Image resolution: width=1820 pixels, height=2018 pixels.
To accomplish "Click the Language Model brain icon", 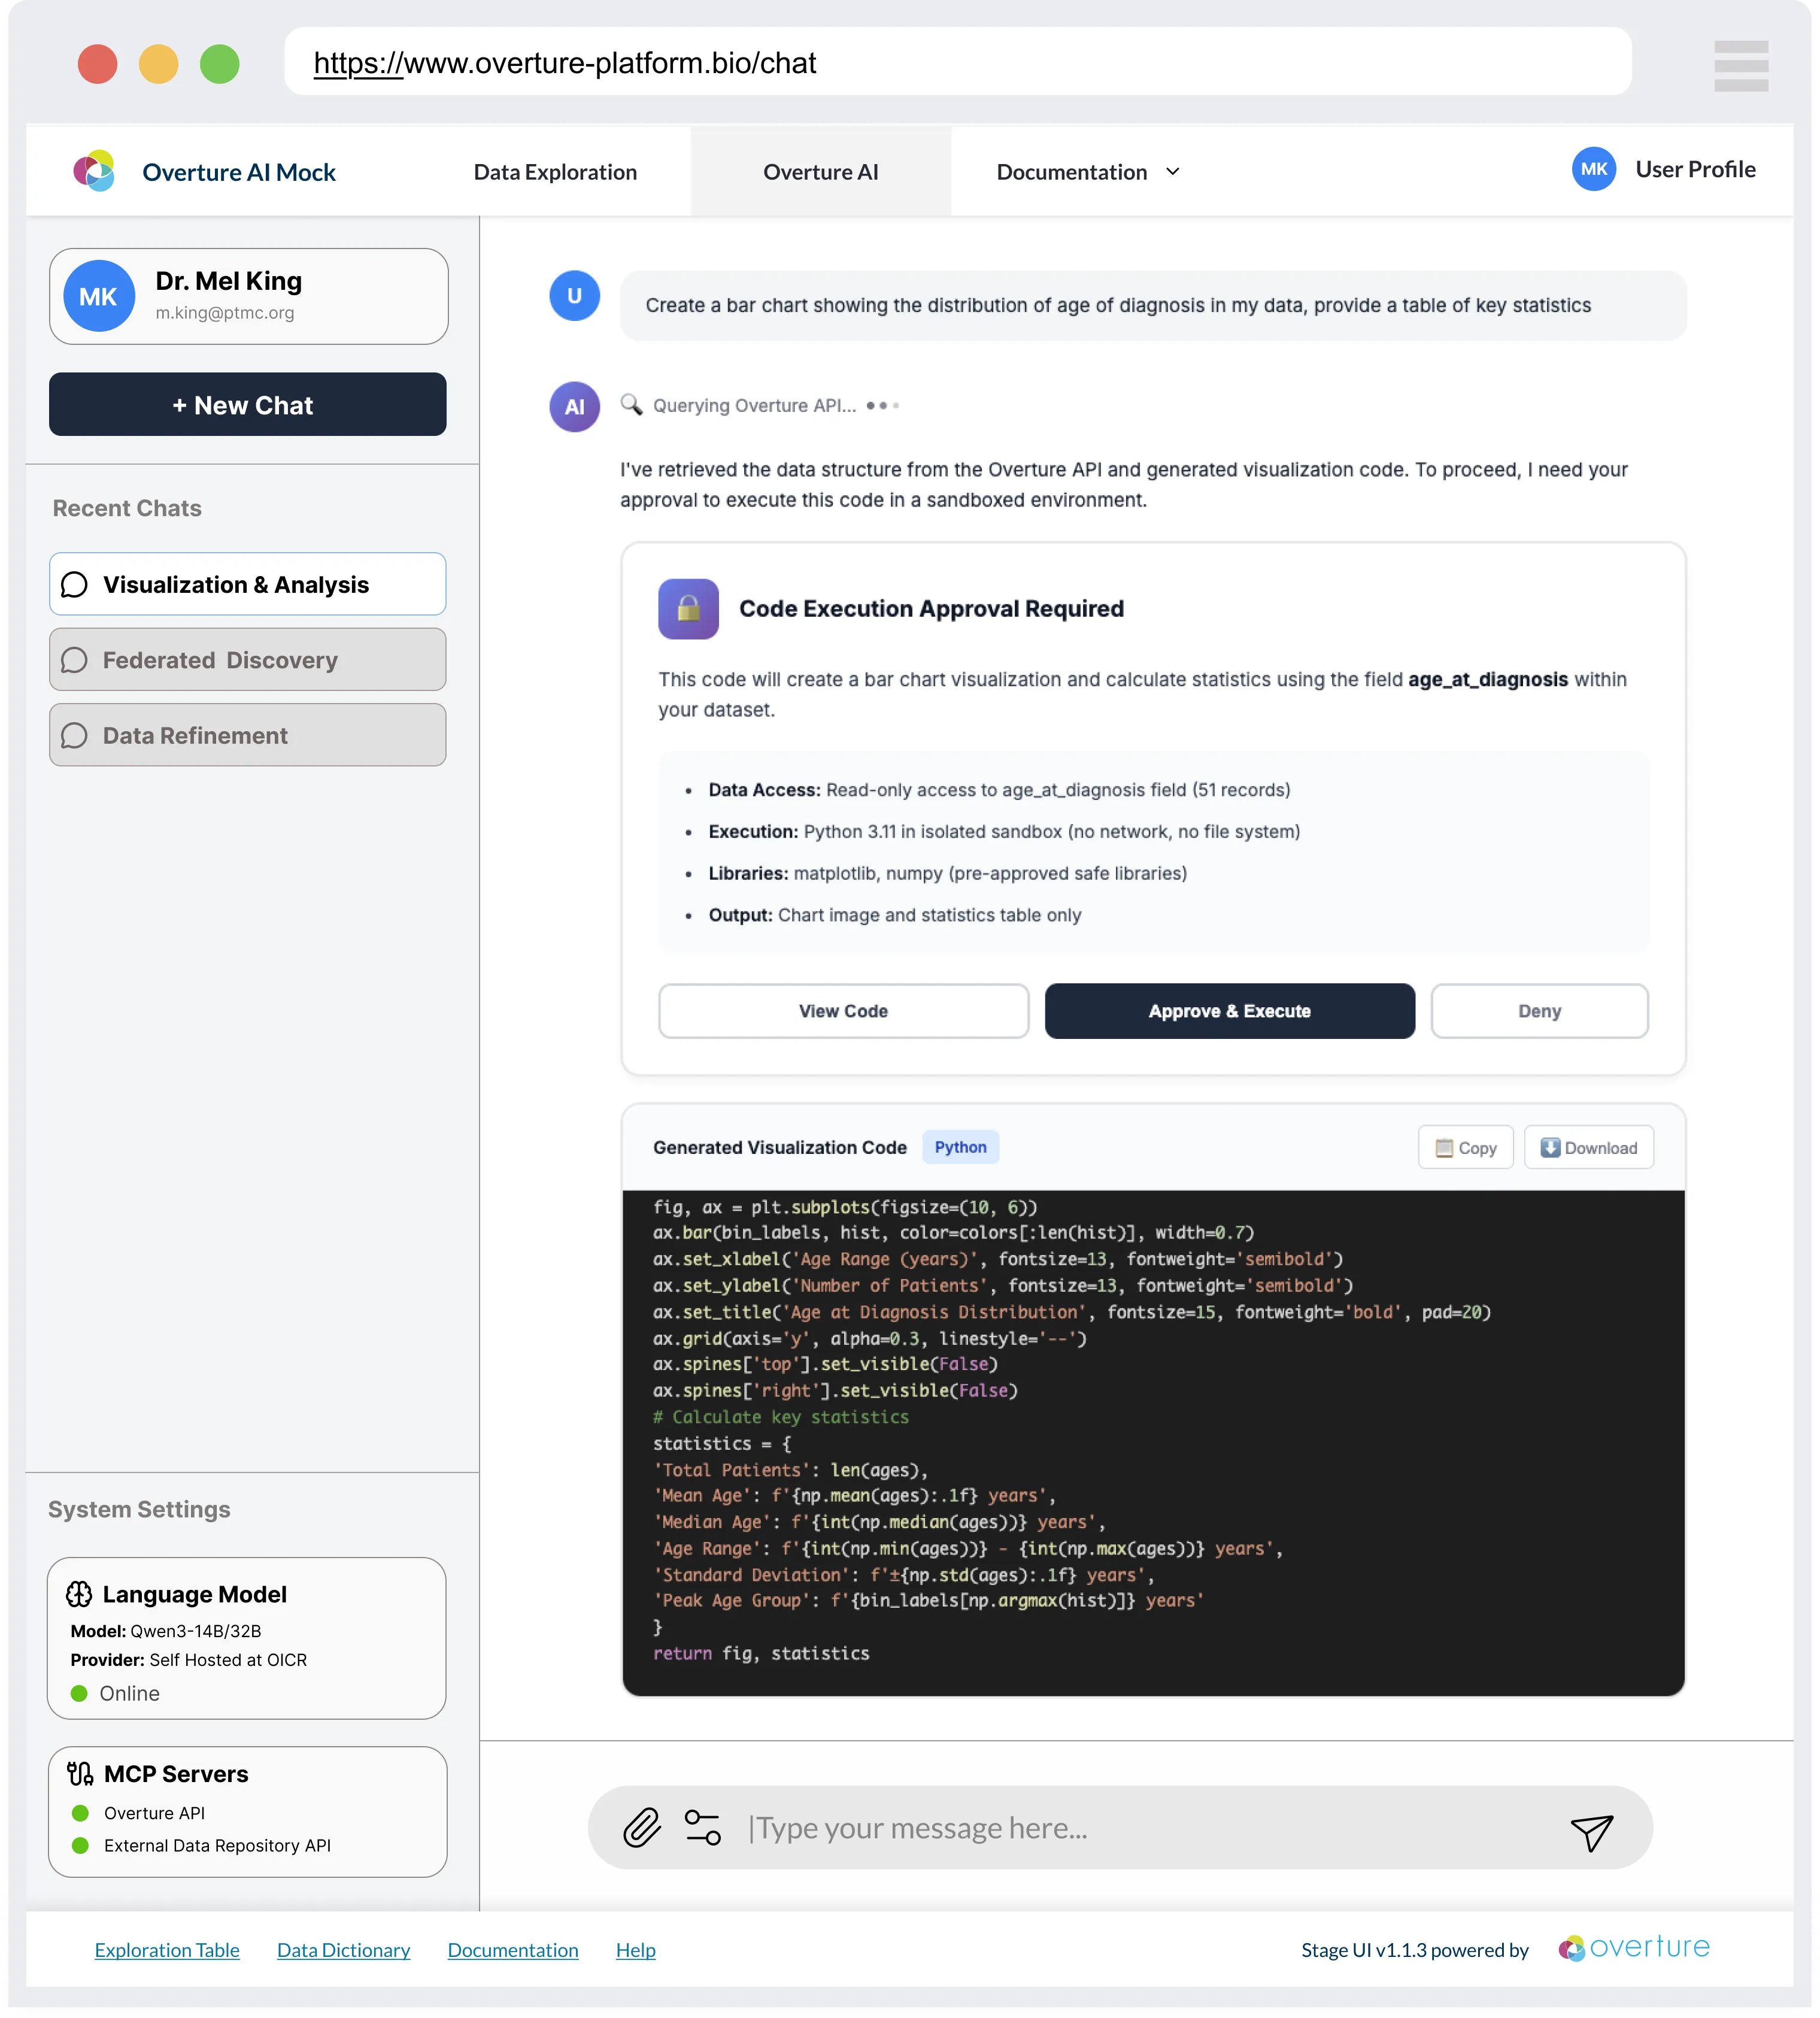I will click(x=79, y=1593).
